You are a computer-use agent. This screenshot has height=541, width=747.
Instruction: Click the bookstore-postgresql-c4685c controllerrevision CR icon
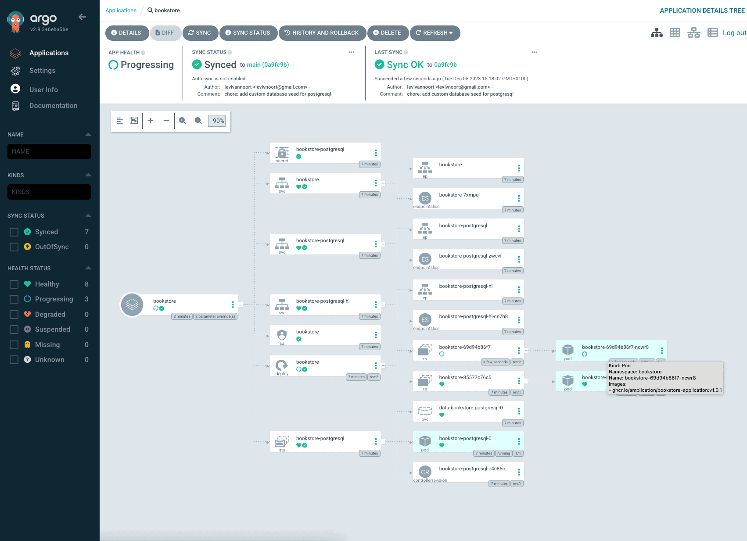pyautogui.click(x=425, y=472)
